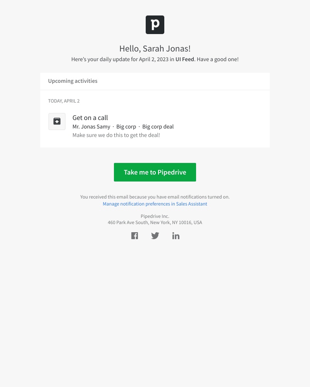Open the Get on a call activity

(90, 118)
